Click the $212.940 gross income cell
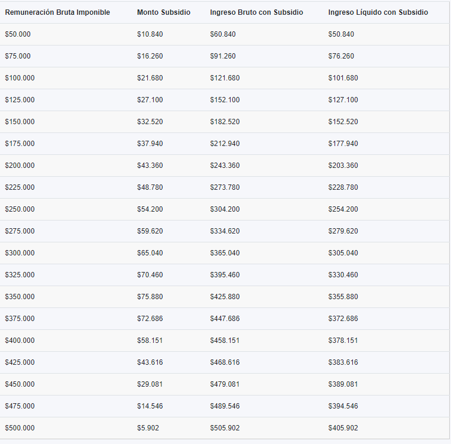The image size is (451, 444). [x=225, y=144]
